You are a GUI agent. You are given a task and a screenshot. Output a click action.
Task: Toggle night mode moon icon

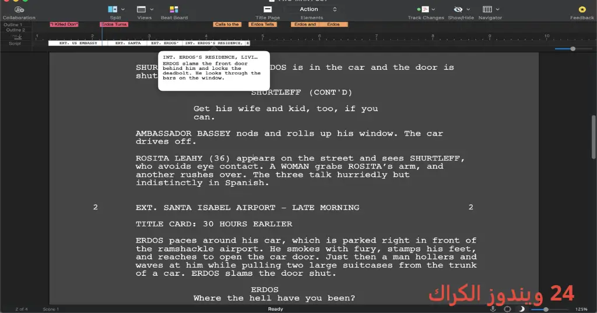[522, 309]
